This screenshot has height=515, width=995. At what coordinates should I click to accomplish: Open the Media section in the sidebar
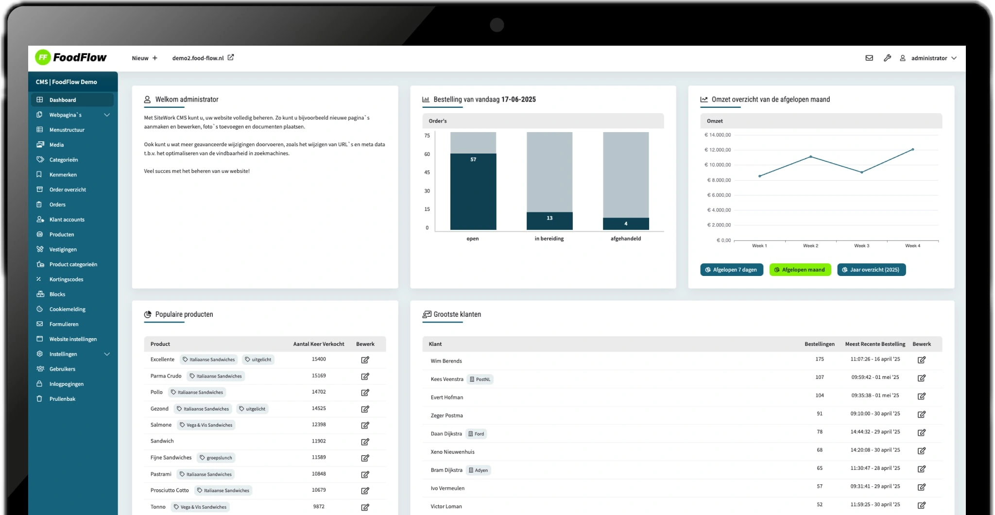[x=56, y=144]
